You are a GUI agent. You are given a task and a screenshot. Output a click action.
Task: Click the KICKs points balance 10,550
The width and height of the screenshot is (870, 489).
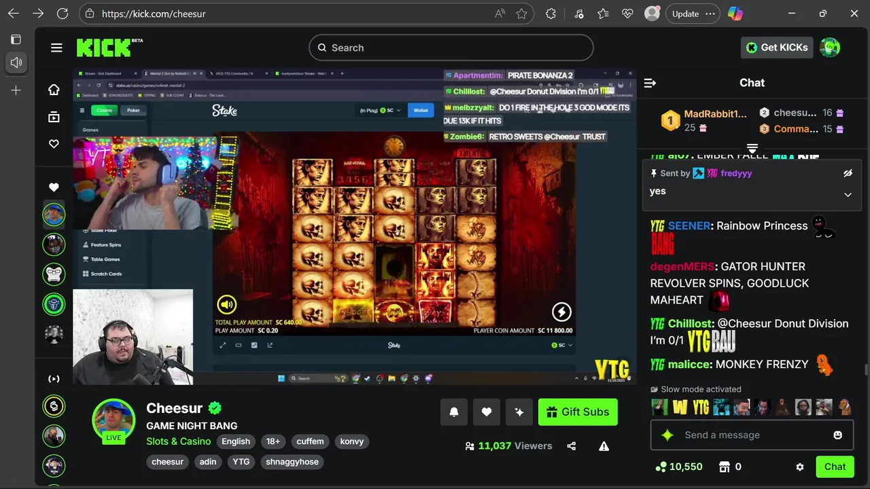[678, 467]
